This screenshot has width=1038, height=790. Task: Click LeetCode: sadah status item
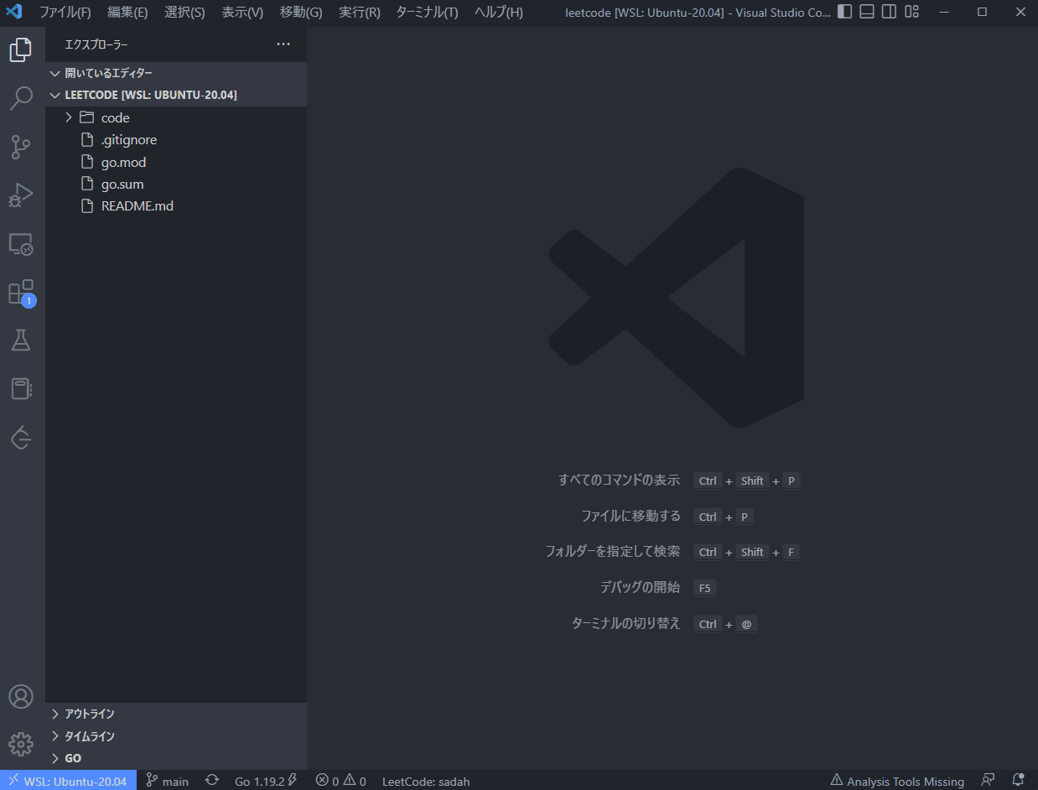[426, 781]
